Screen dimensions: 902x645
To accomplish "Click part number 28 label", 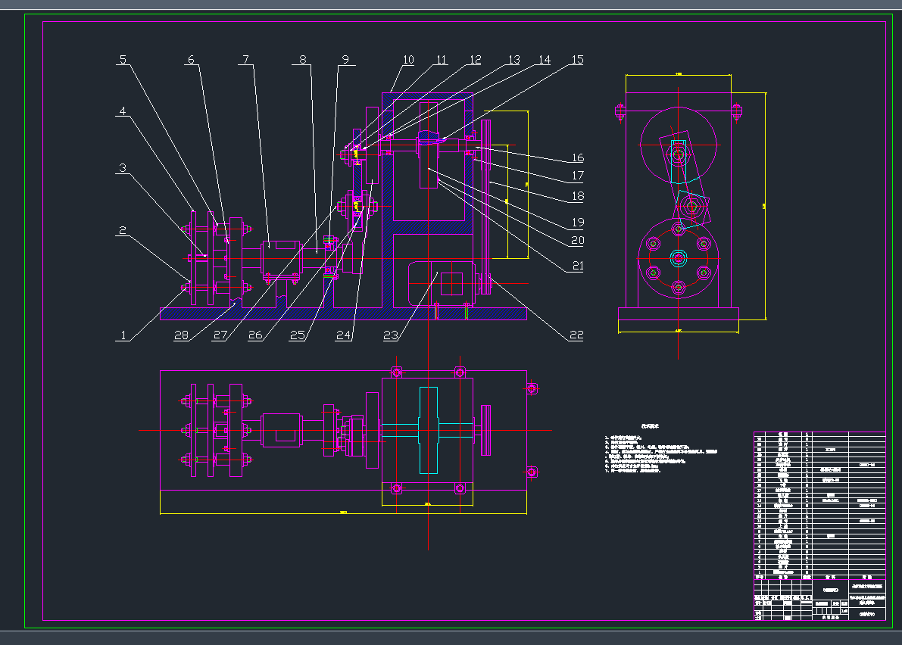I will tap(179, 335).
